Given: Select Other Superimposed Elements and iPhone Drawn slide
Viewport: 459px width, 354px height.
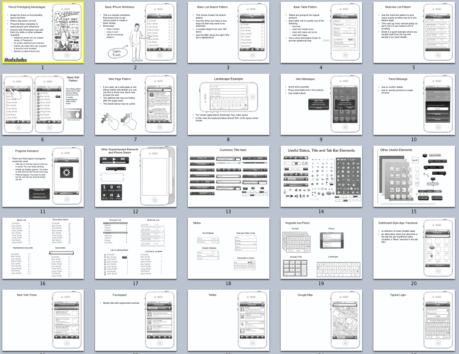Looking at the screenshot, I should [136, 176].
